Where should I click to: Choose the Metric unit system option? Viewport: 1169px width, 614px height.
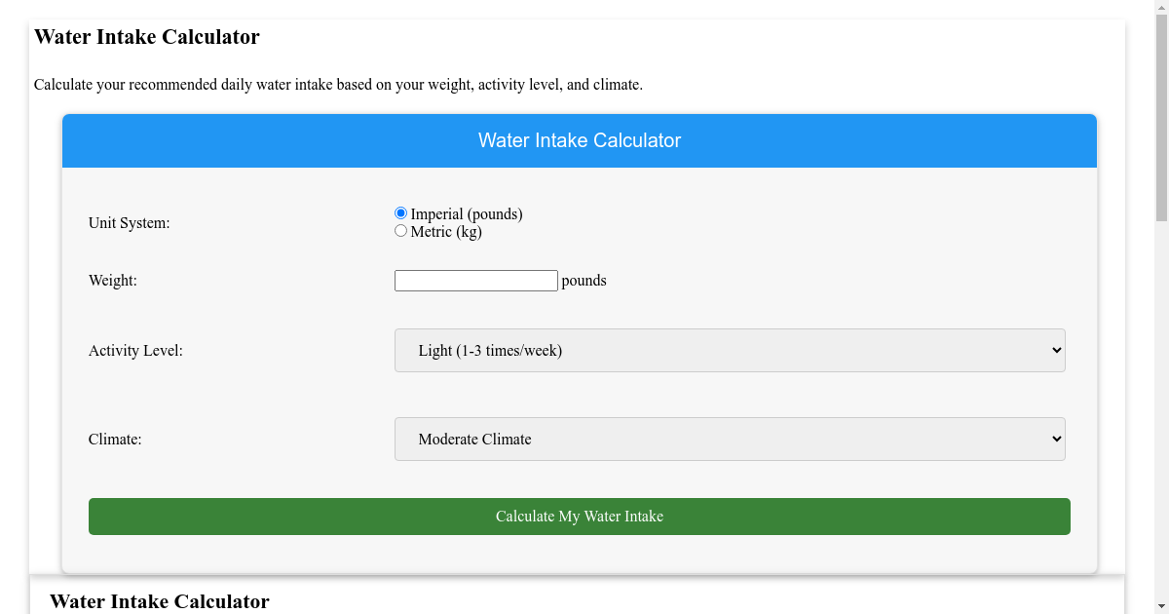pyautogui.click(x=400, y=230)
